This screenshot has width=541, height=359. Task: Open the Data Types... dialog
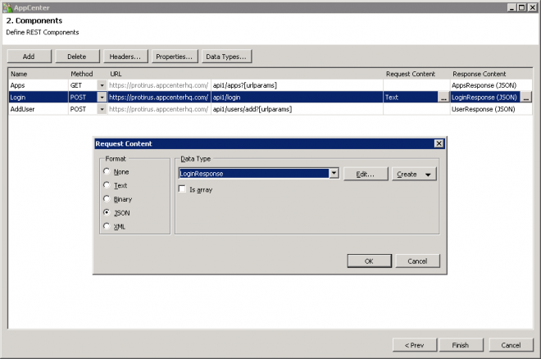[x=226, y=57]
